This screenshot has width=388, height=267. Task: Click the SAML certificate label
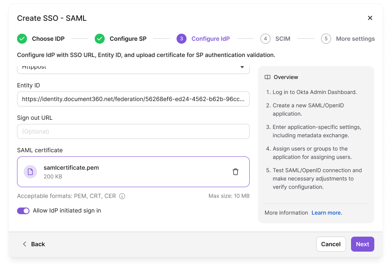[40, 150]
